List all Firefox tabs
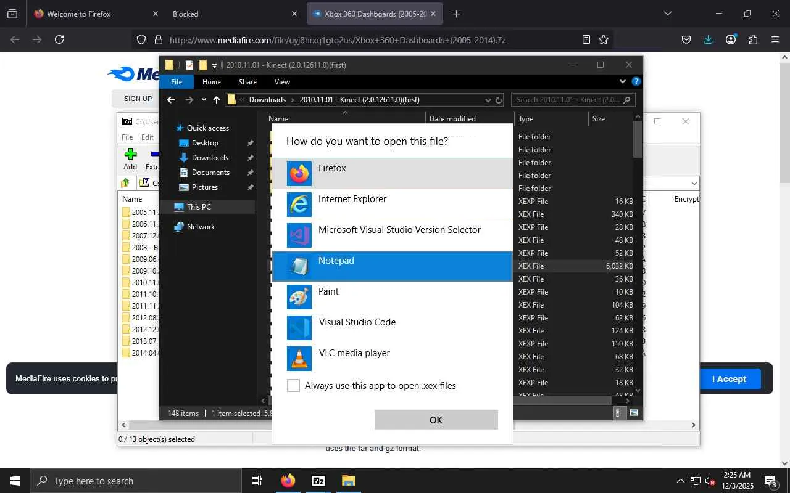The height and width of the screenshot is (493, 790). coord(667,14)
